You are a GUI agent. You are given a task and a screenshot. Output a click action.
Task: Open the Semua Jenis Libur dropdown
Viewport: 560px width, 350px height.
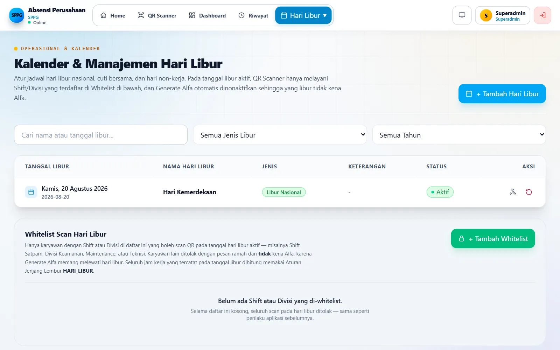(x=280, y=135)
